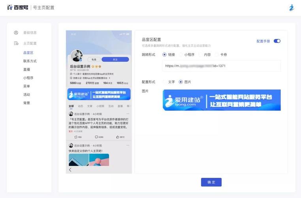The height and width of the screenshot is (198, 301).
Task: Click the 165万 粉丝 stat
Action: pos(122,83)
